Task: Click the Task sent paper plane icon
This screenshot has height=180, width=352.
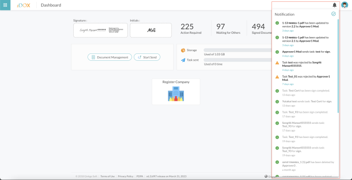Action: [x=183, y=60]
